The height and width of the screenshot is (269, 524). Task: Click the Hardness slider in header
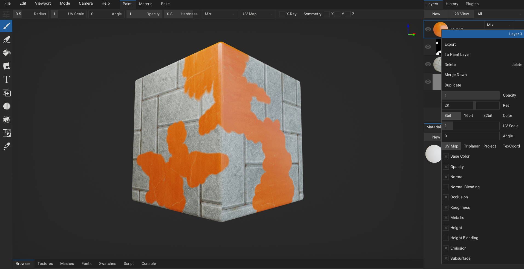click(182, 14)
